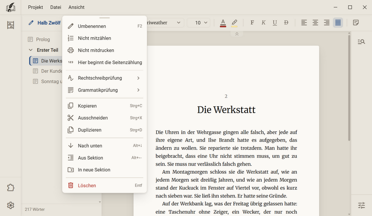Toggle underline formatting (U)
372x216 pixels.
point(275,22)
